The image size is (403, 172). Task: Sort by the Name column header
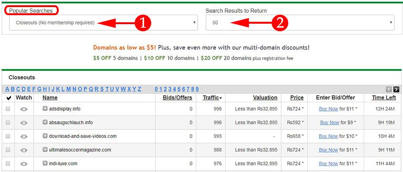pyautogui.click(x=50, y=98)
